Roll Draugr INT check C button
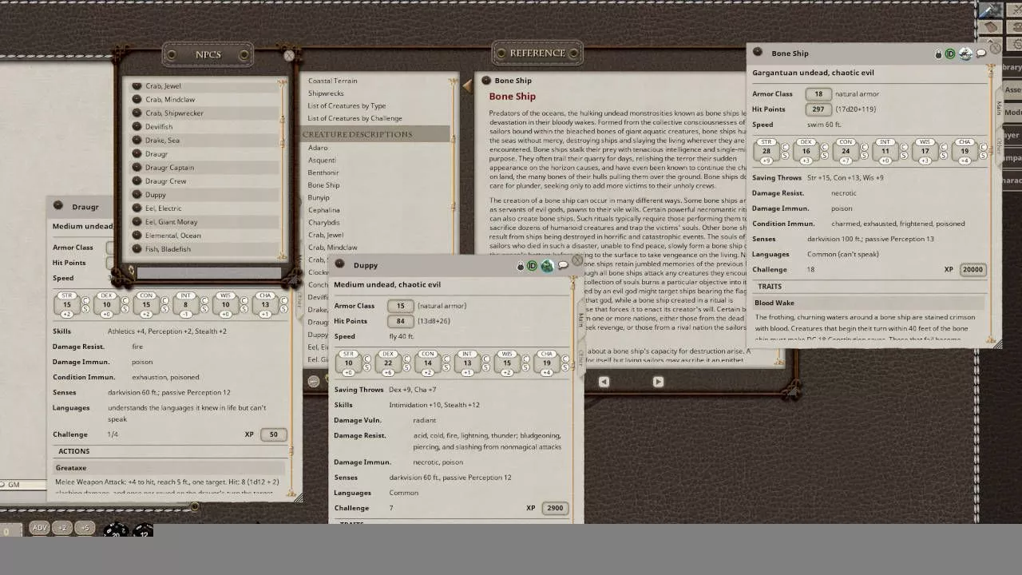1022x575 pixels. pyautogui.click(x=204, y=300)
